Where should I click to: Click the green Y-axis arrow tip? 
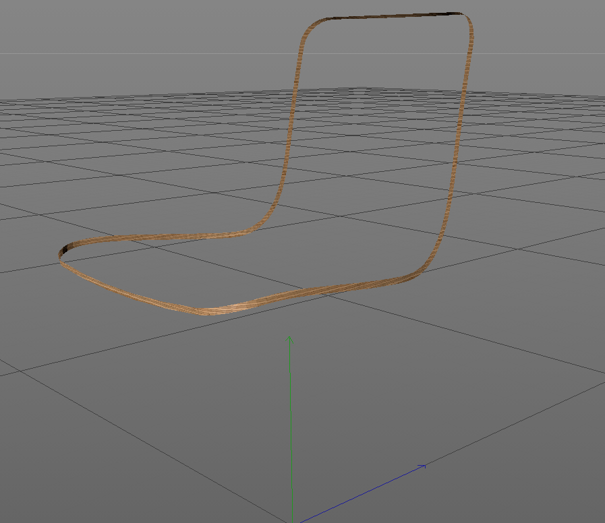click(289, 340)
